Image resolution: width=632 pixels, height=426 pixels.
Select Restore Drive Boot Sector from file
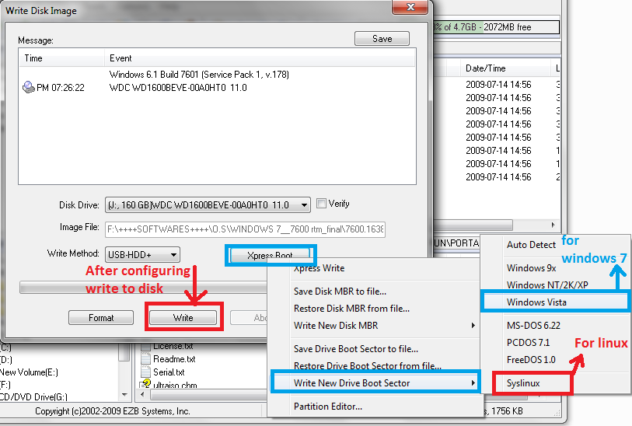[367, 365]
